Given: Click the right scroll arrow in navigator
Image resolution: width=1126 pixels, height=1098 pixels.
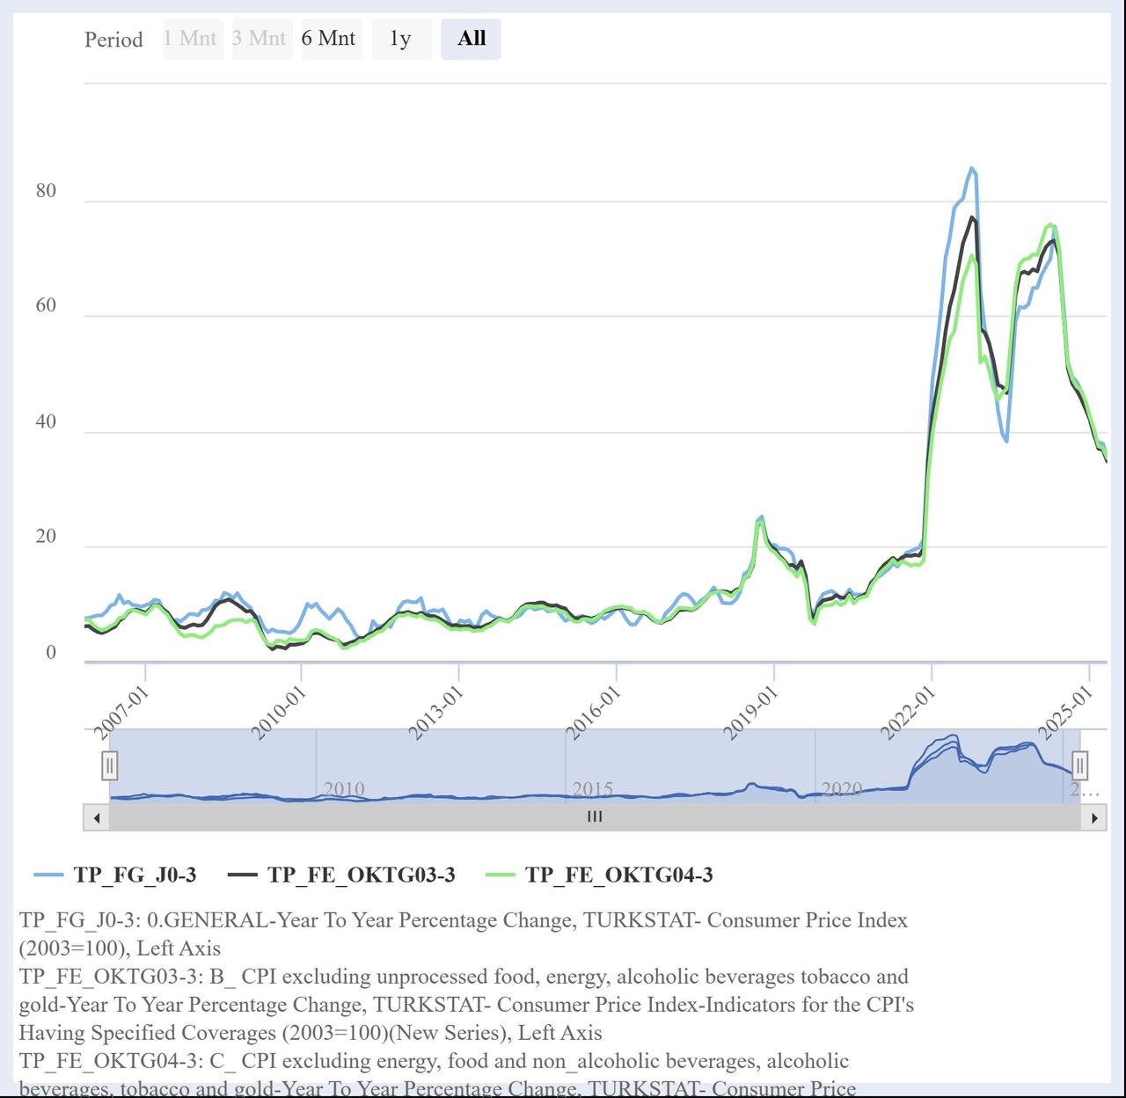Looking at the screenshot, I should tap(1093, 817).
